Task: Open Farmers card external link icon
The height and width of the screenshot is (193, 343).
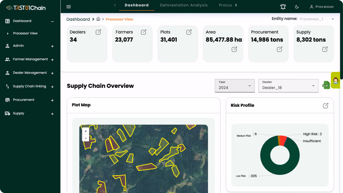Action: tap(144, 32)
